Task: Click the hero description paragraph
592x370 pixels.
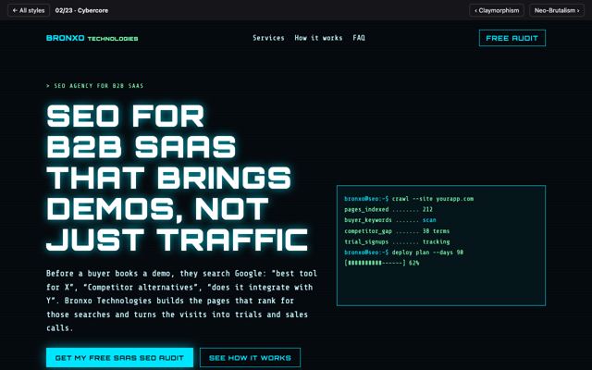Action: click(x=181, y=301)
